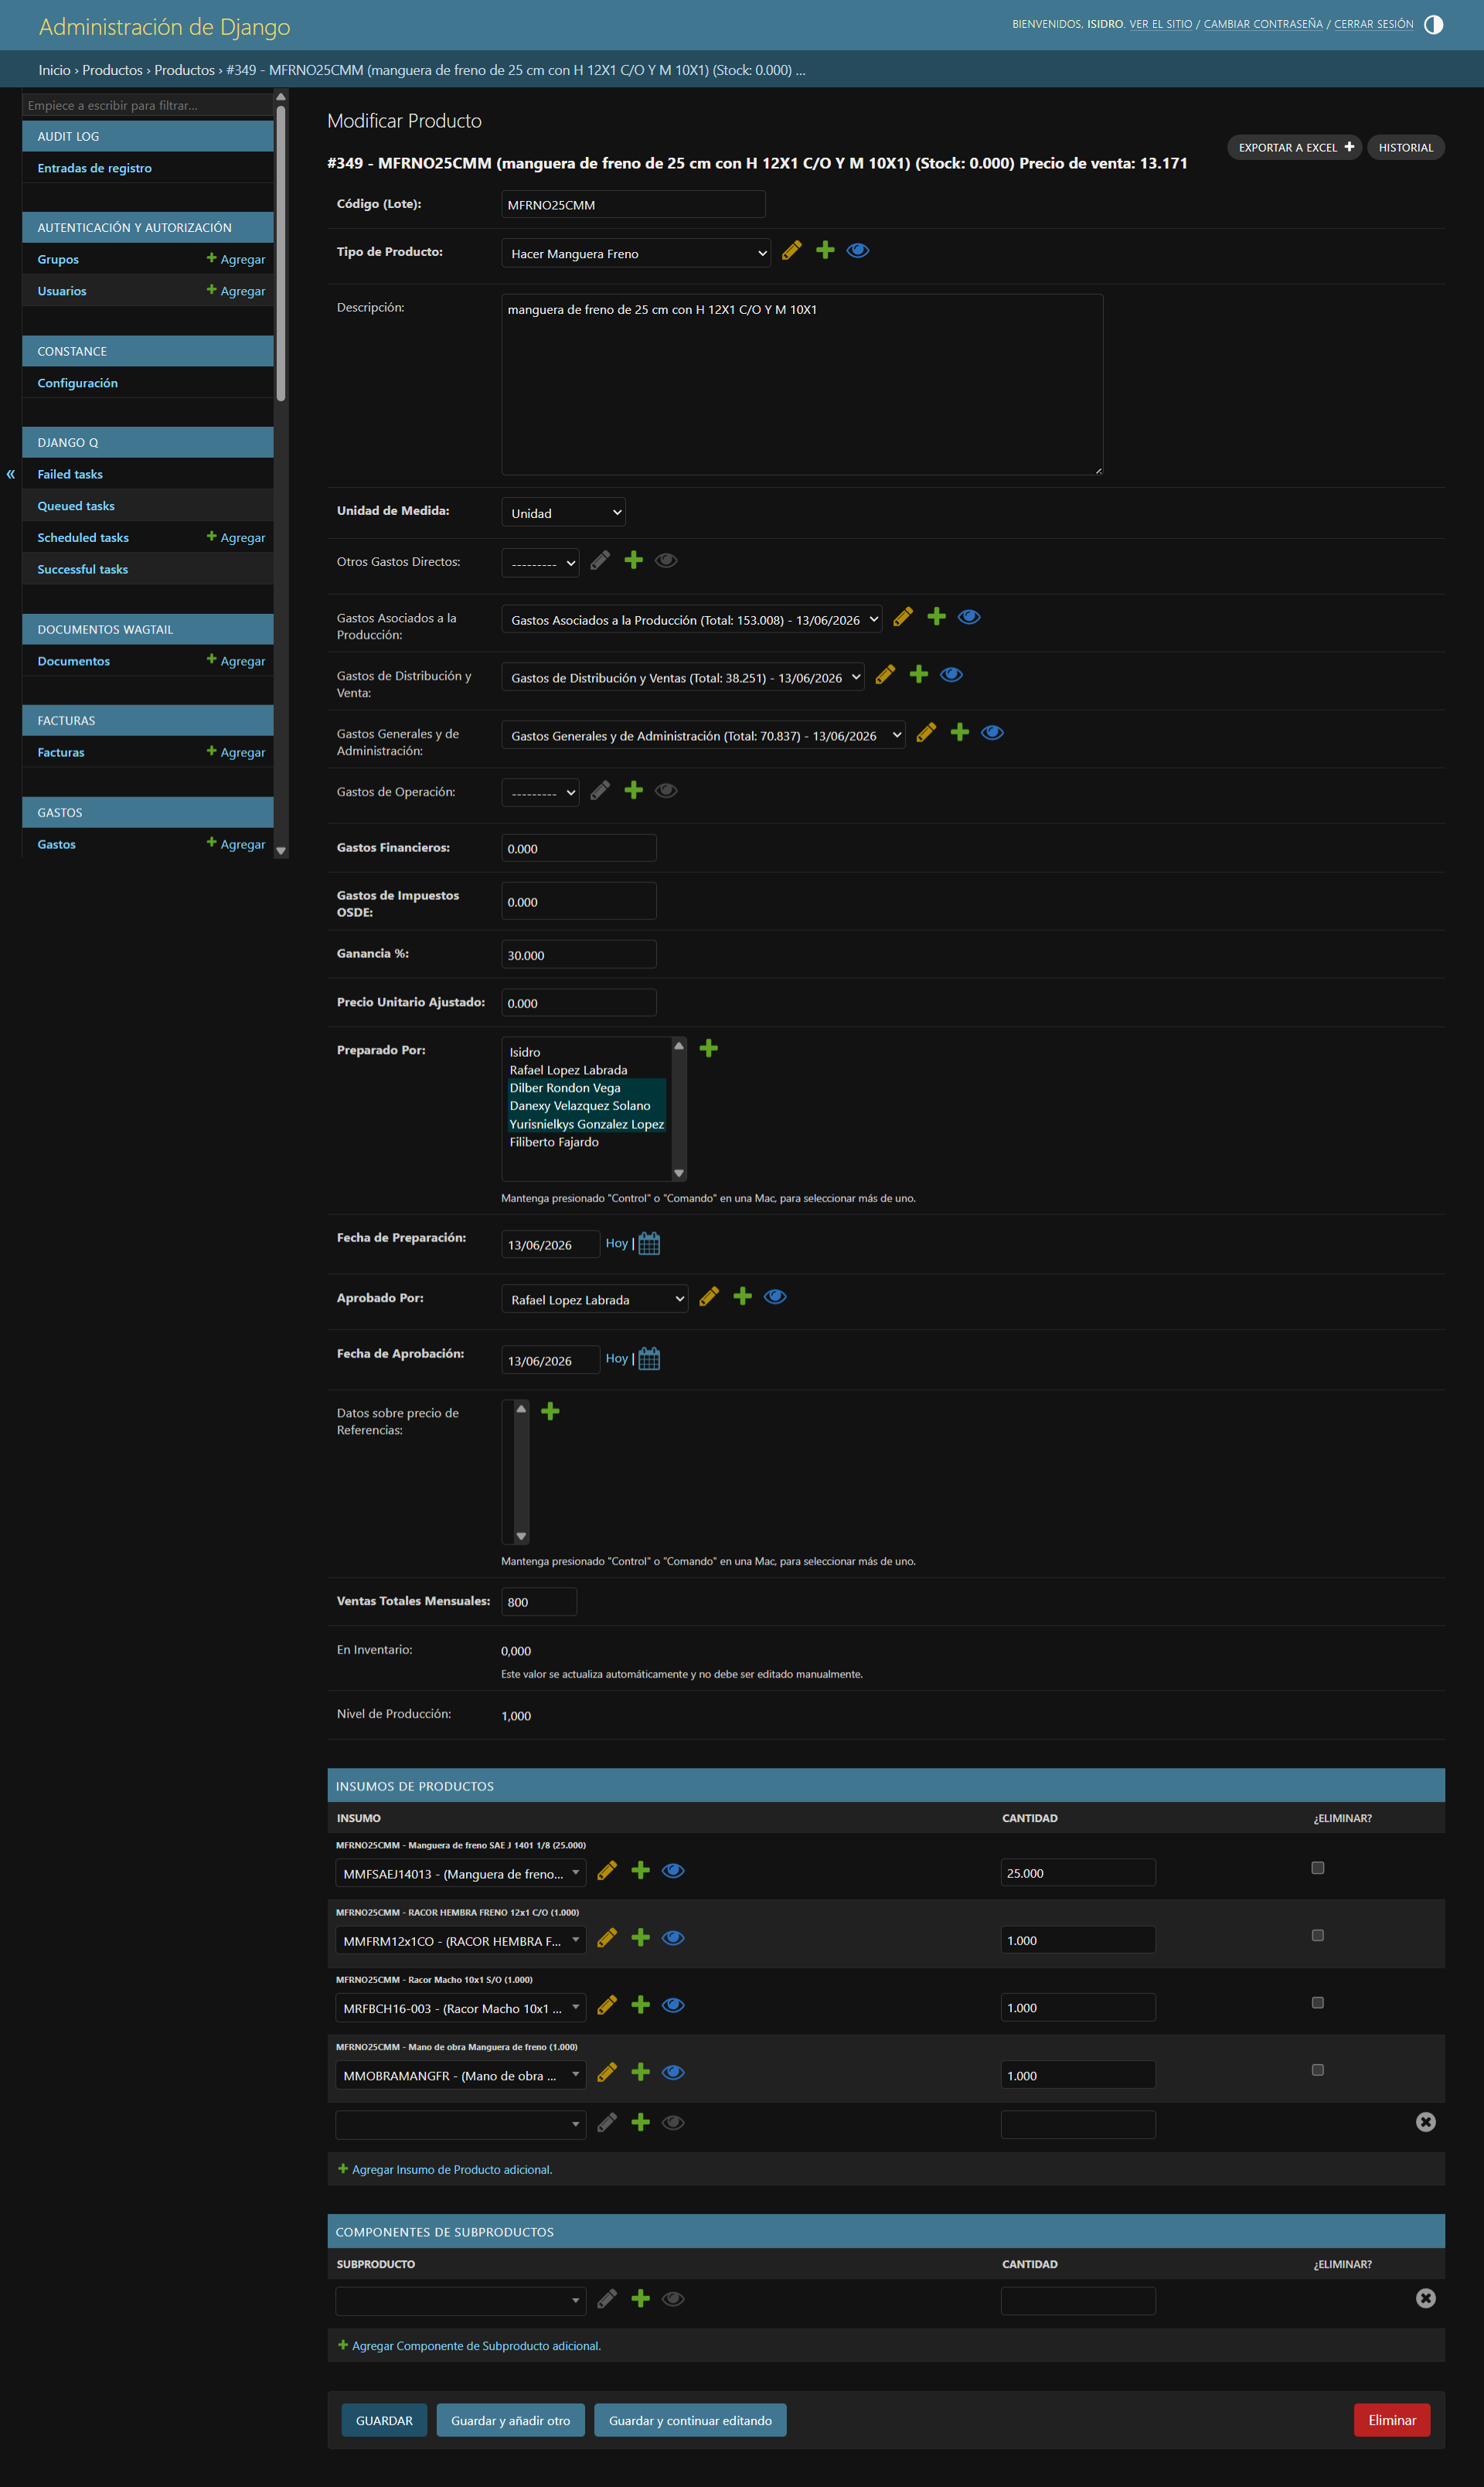Add new Aprobado Por user plus icon
This screenshot has height=2487, width=1484.
click(x=742, y=1297)
